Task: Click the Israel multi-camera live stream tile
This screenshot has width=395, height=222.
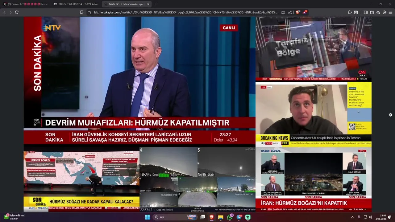Action: [197, 179]
